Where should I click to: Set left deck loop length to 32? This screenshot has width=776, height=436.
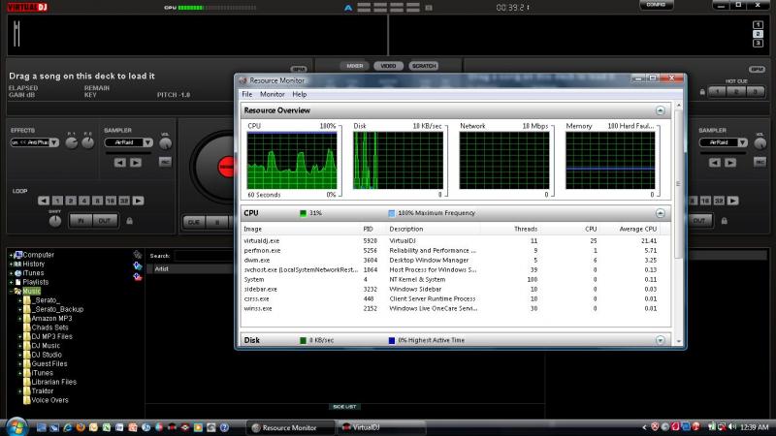point(124,201)
